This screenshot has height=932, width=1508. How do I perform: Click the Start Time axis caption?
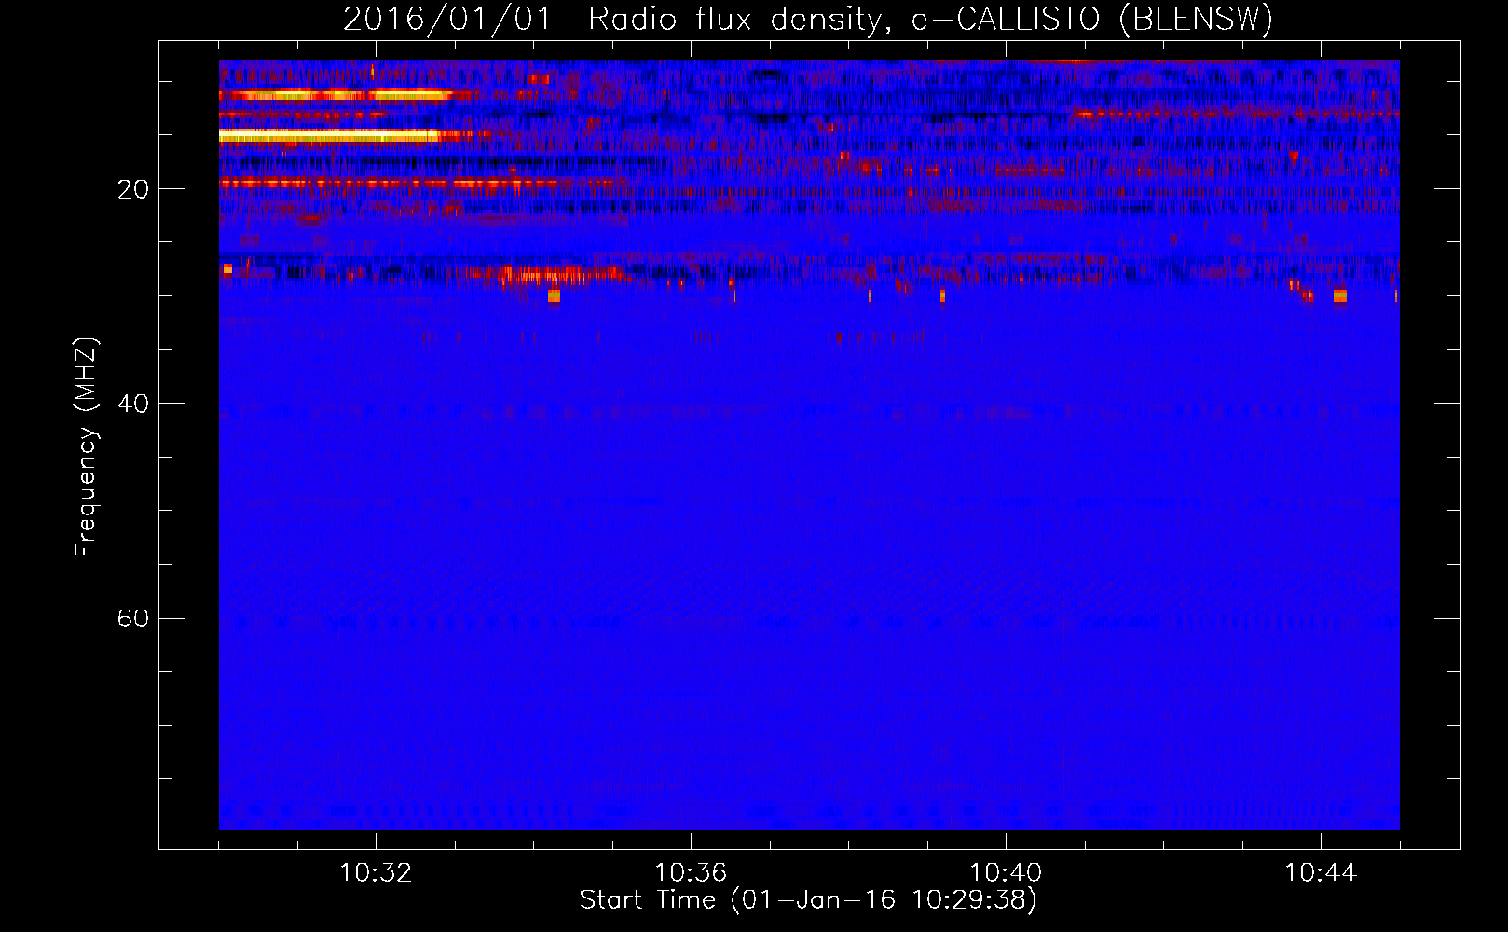808,900
